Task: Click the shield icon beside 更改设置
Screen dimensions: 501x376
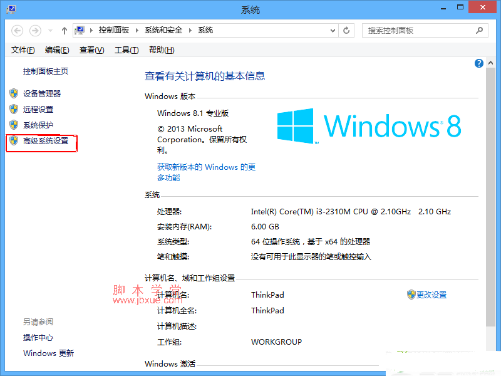Action: point(411,295)
